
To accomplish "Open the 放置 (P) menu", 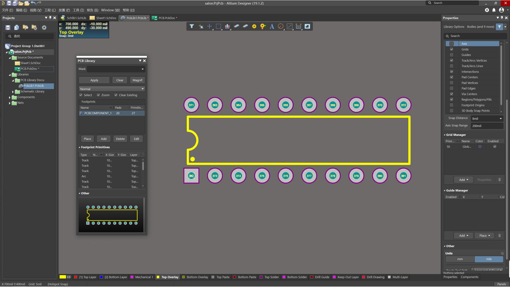I will pyautogui.click(x=64, y=10).
